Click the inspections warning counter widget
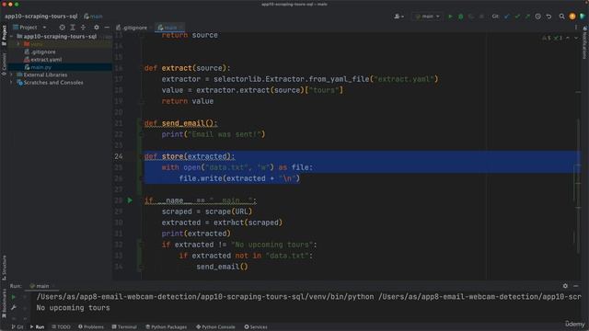 click(x=552, y=38)
